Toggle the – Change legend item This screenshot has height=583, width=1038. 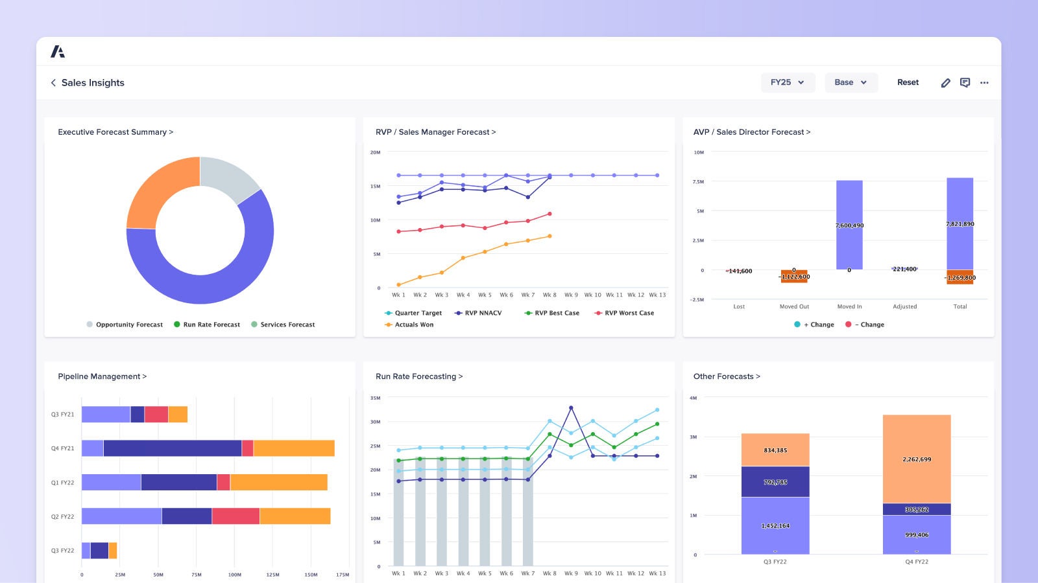point(850,324)
